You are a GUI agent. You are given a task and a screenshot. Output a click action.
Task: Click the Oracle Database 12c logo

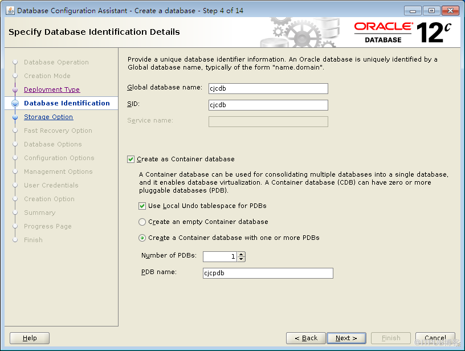(403, 32)
